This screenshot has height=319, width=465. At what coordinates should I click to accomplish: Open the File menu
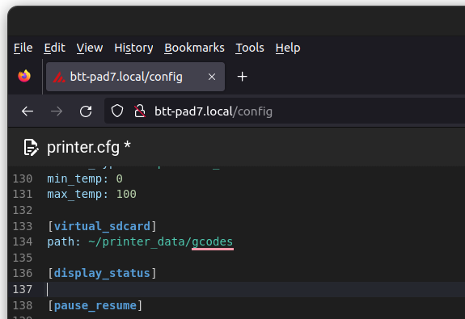click(23, 48)
